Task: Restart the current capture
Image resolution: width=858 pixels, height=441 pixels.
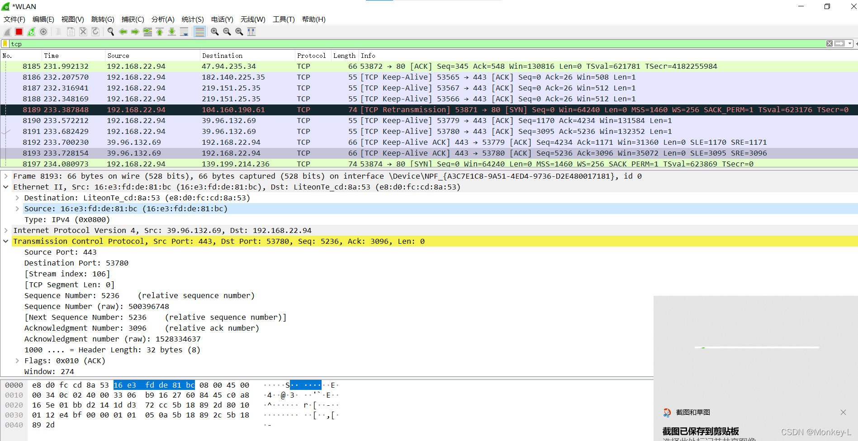Action: point(31,32)
